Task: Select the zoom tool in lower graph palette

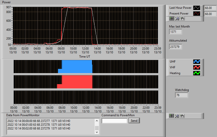Action: tap(177, 116)
